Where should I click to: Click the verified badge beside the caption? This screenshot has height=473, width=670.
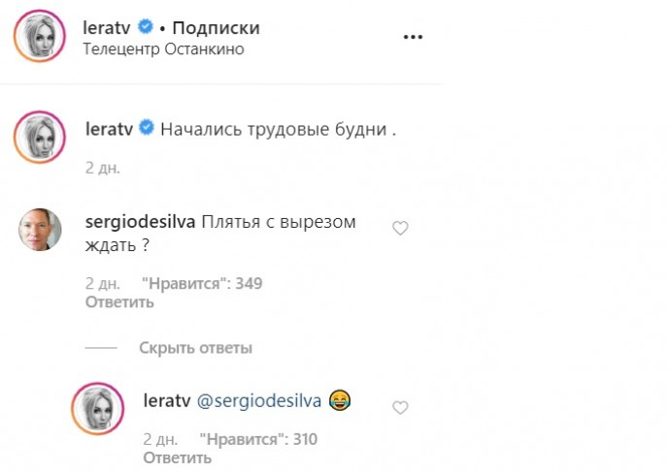click(x=146, y=128)
